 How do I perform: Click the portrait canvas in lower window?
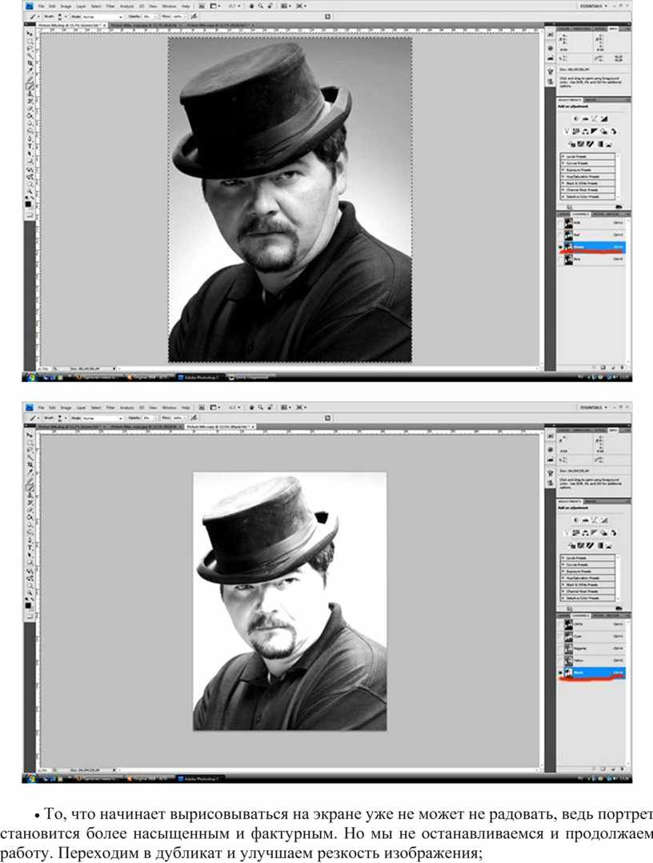(x=290, y=601)
